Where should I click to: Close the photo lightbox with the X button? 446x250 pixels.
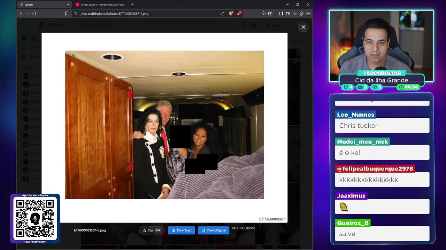(303, 27)
